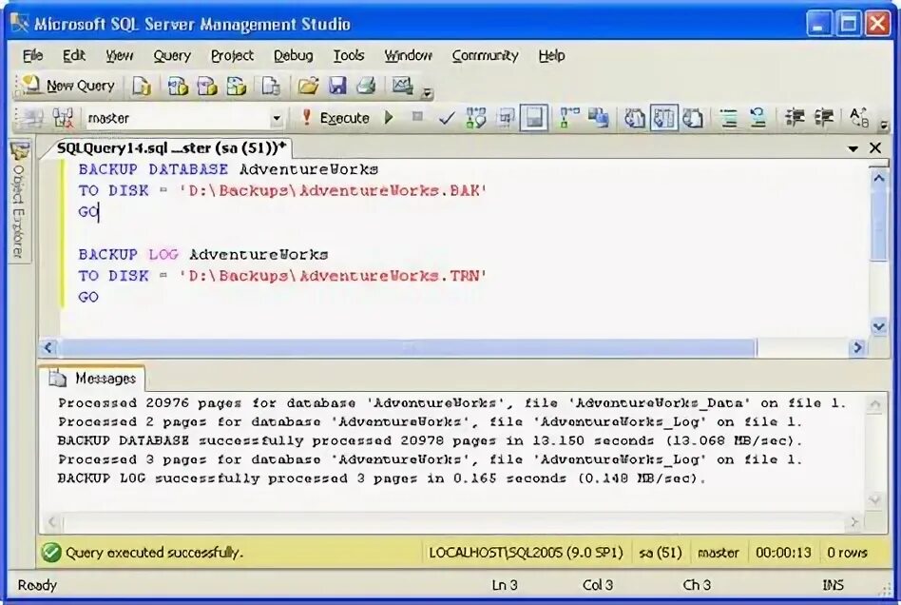Click the Increase Indent icon
The height and width of the screenshot is (605, 901).
point(824,118)
